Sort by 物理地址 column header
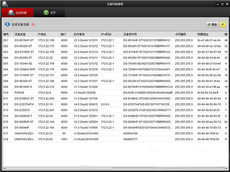The height and width of the screenshot is (172, 230). click(210, 34)
